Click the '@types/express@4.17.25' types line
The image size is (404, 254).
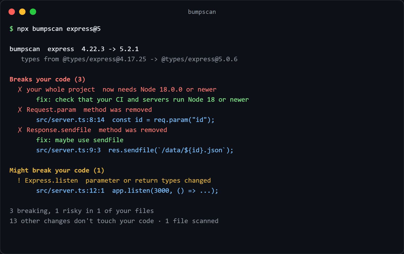tap(129, 59)
